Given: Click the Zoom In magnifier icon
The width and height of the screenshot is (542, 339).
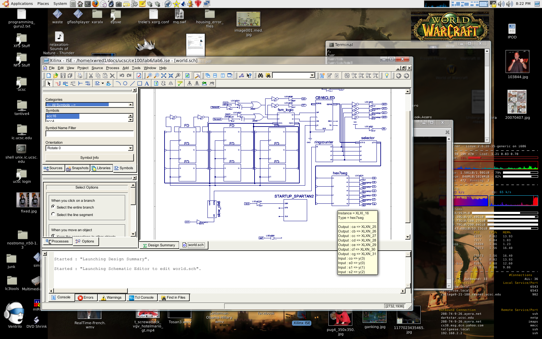Looking at the screenshot, I should pos(149,76).
